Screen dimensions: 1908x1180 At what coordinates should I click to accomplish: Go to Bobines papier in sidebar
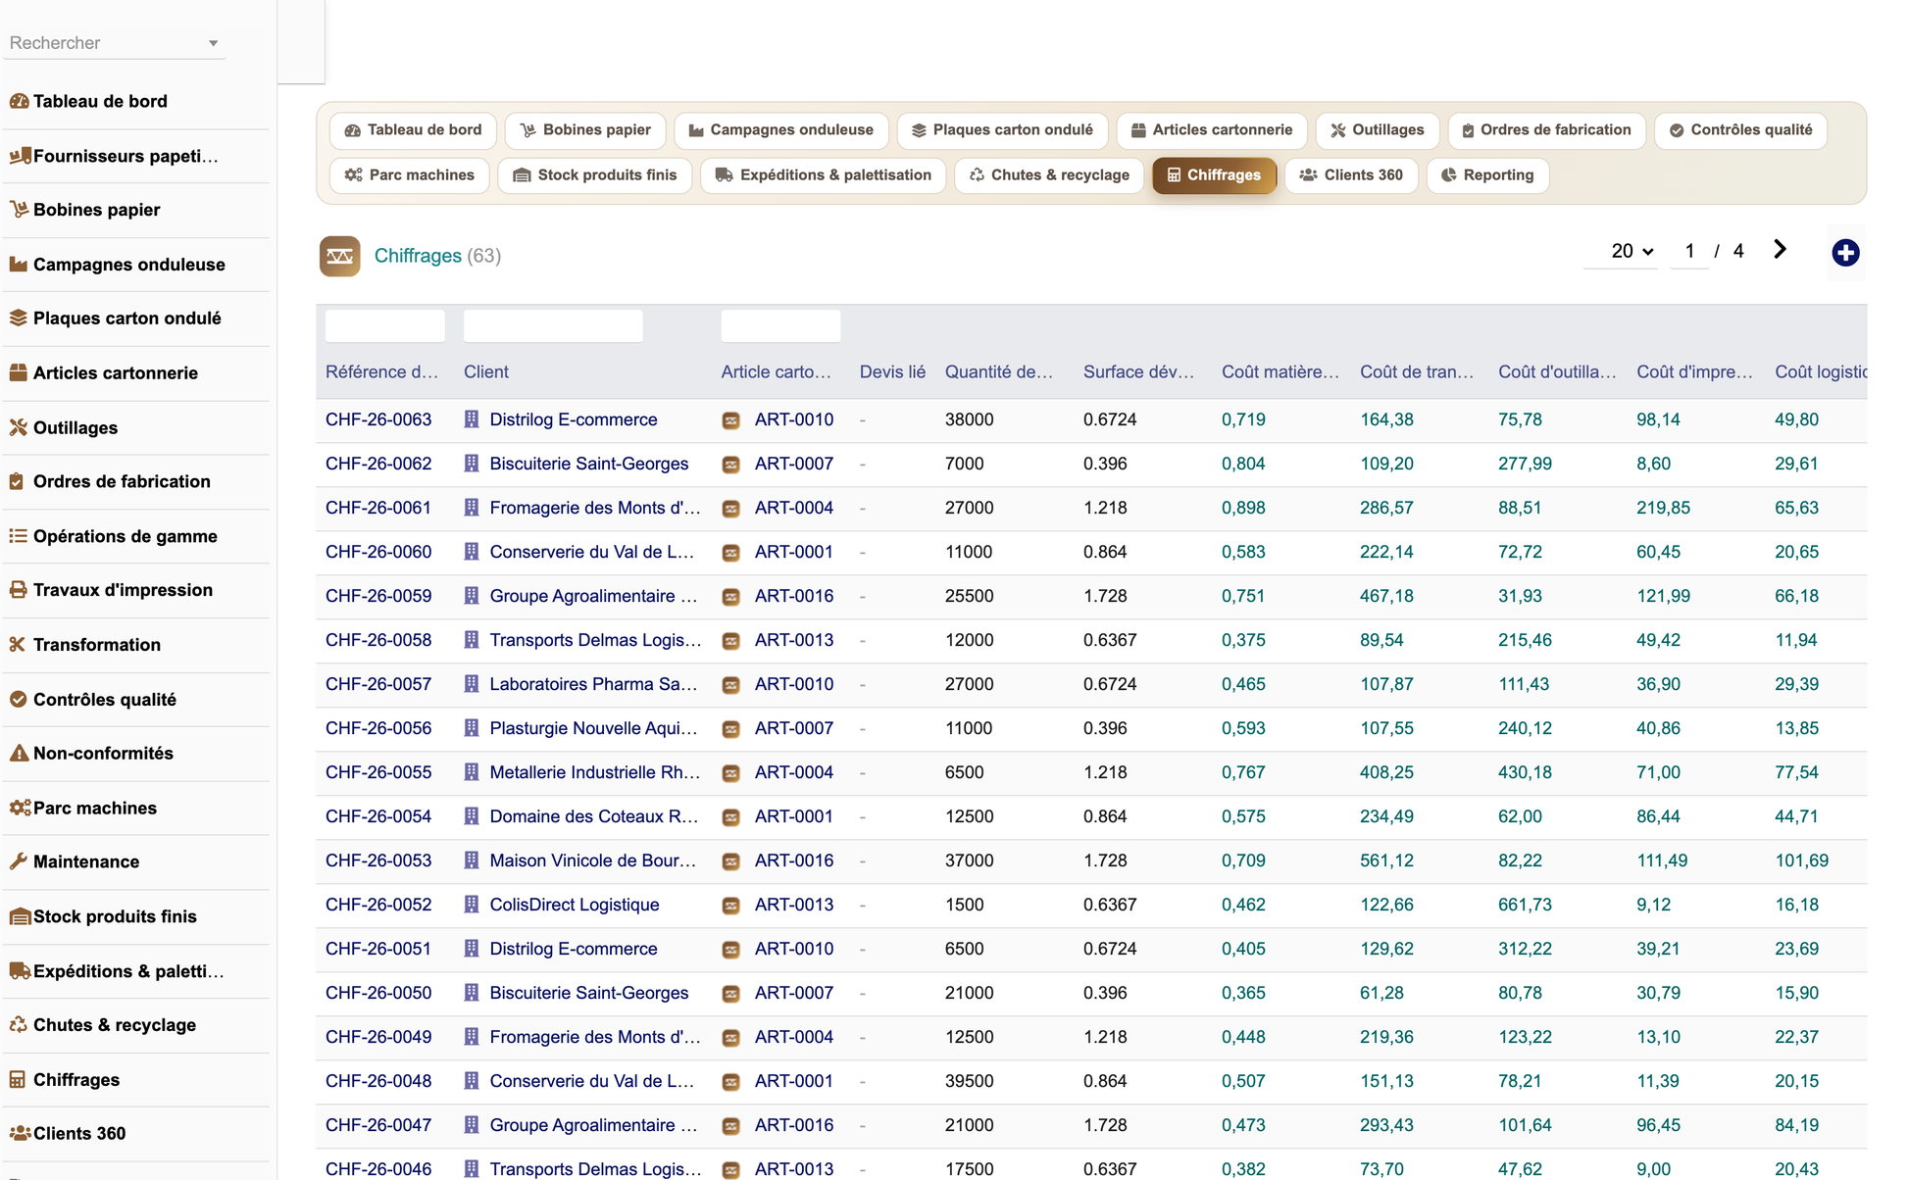135,211
